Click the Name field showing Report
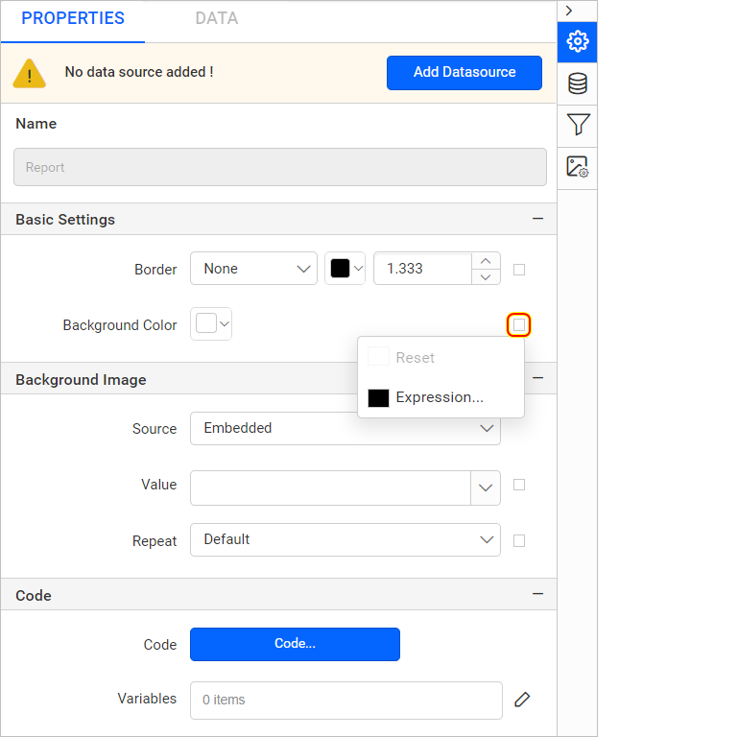The height and width of the screenshot is (737, 738). pyautogui.click(x=280, y=167)
